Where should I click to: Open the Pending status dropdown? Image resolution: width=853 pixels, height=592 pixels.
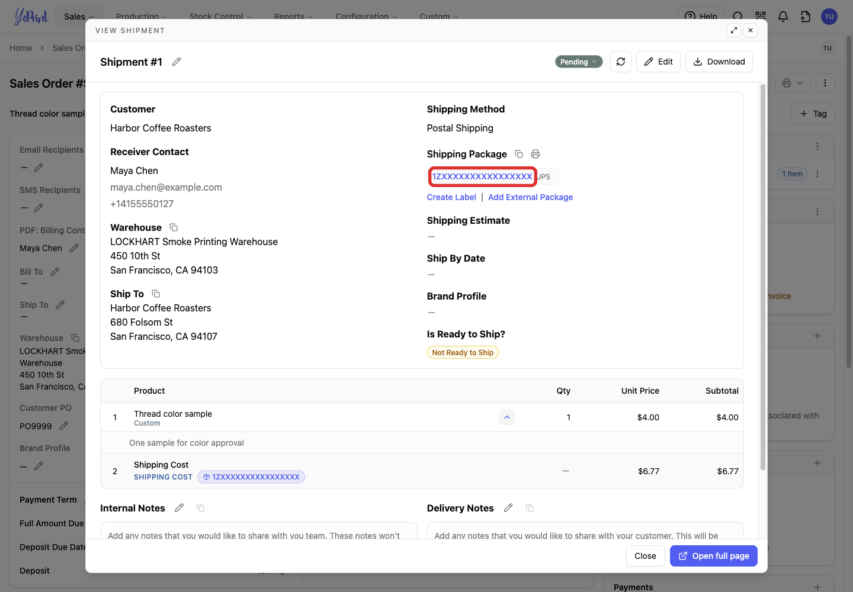tap(579, 62)
